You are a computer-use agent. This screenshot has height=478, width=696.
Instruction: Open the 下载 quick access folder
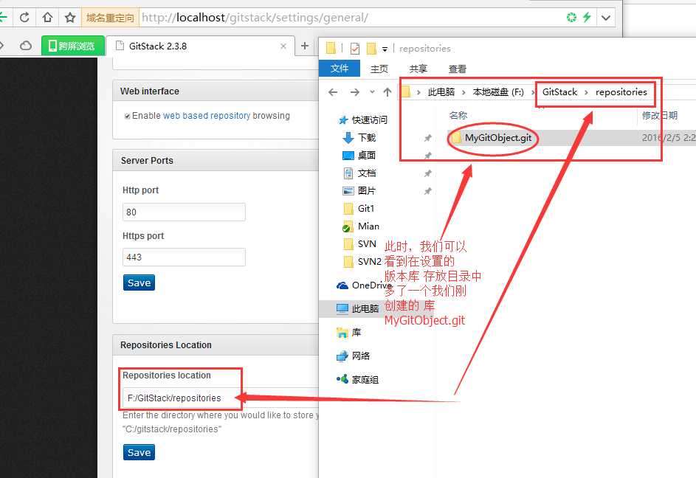(x=367, y=138)
